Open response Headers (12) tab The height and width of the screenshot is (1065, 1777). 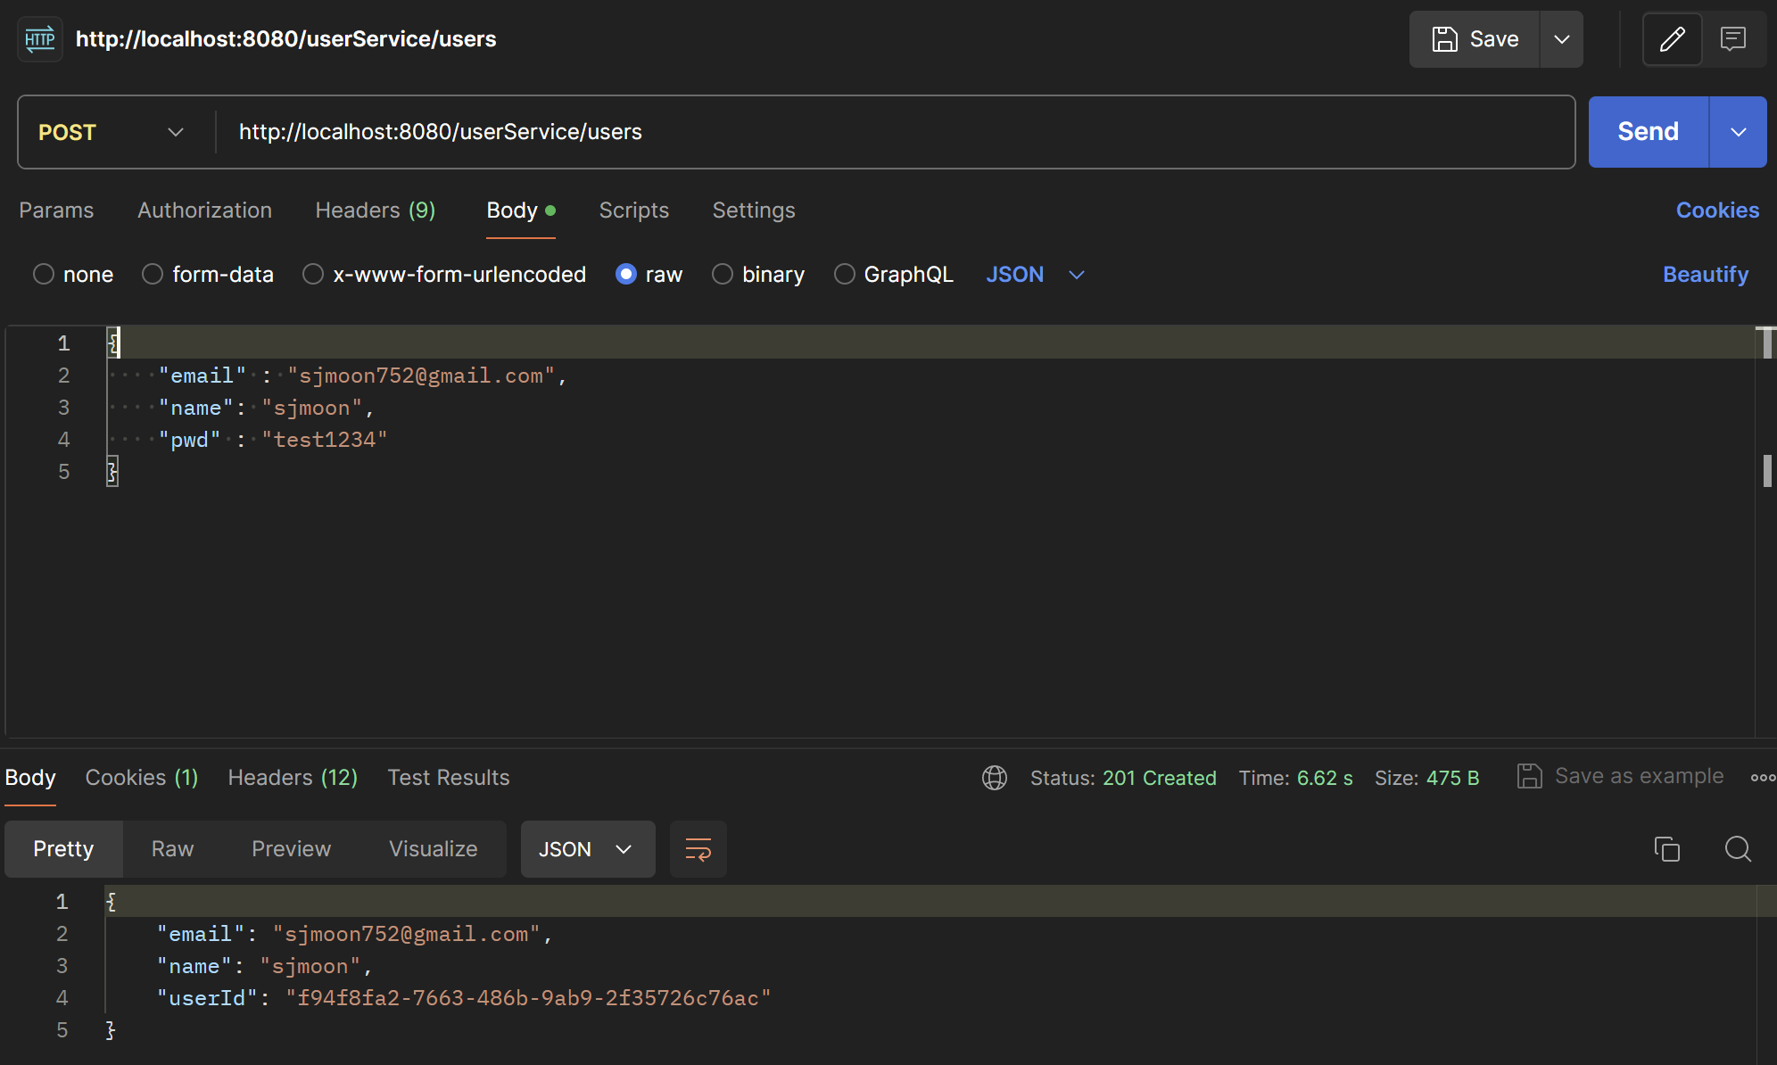click(293, 778)
